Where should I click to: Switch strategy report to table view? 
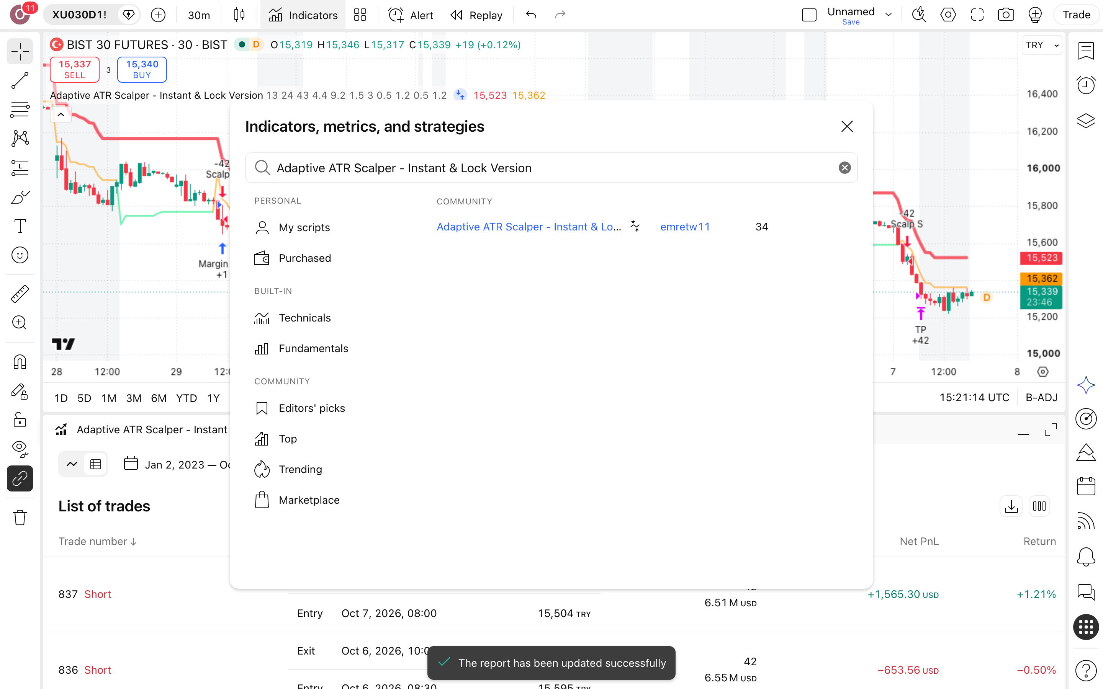96,464
